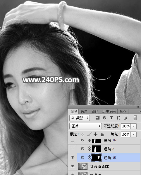Filter layers by shape icon
This screenshot has height=175, width=141.
pos(118,118)
